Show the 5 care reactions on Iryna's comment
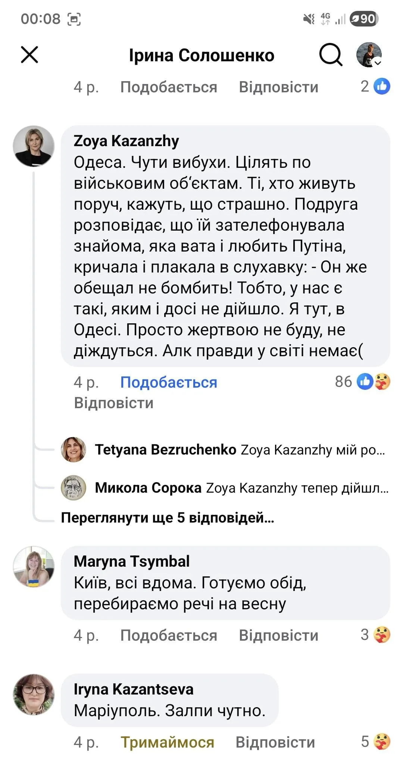 (x=375, y=742)
